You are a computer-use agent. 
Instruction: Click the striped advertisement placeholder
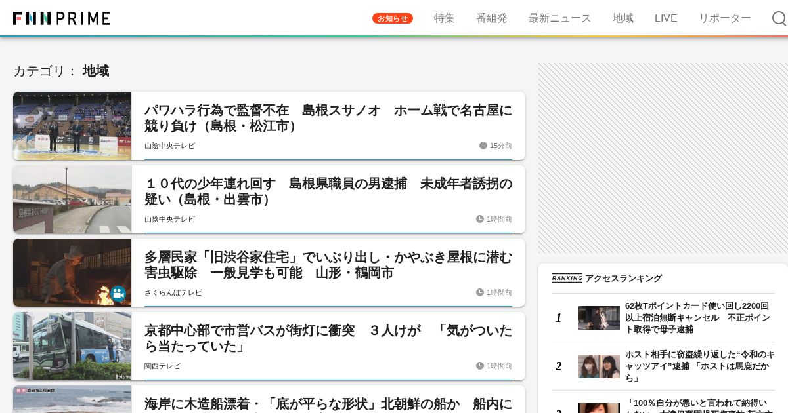tap(663, 158)
